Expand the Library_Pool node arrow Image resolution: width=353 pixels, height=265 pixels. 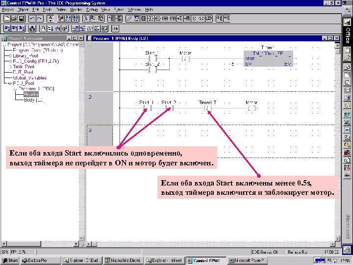[x=11, y=55]
